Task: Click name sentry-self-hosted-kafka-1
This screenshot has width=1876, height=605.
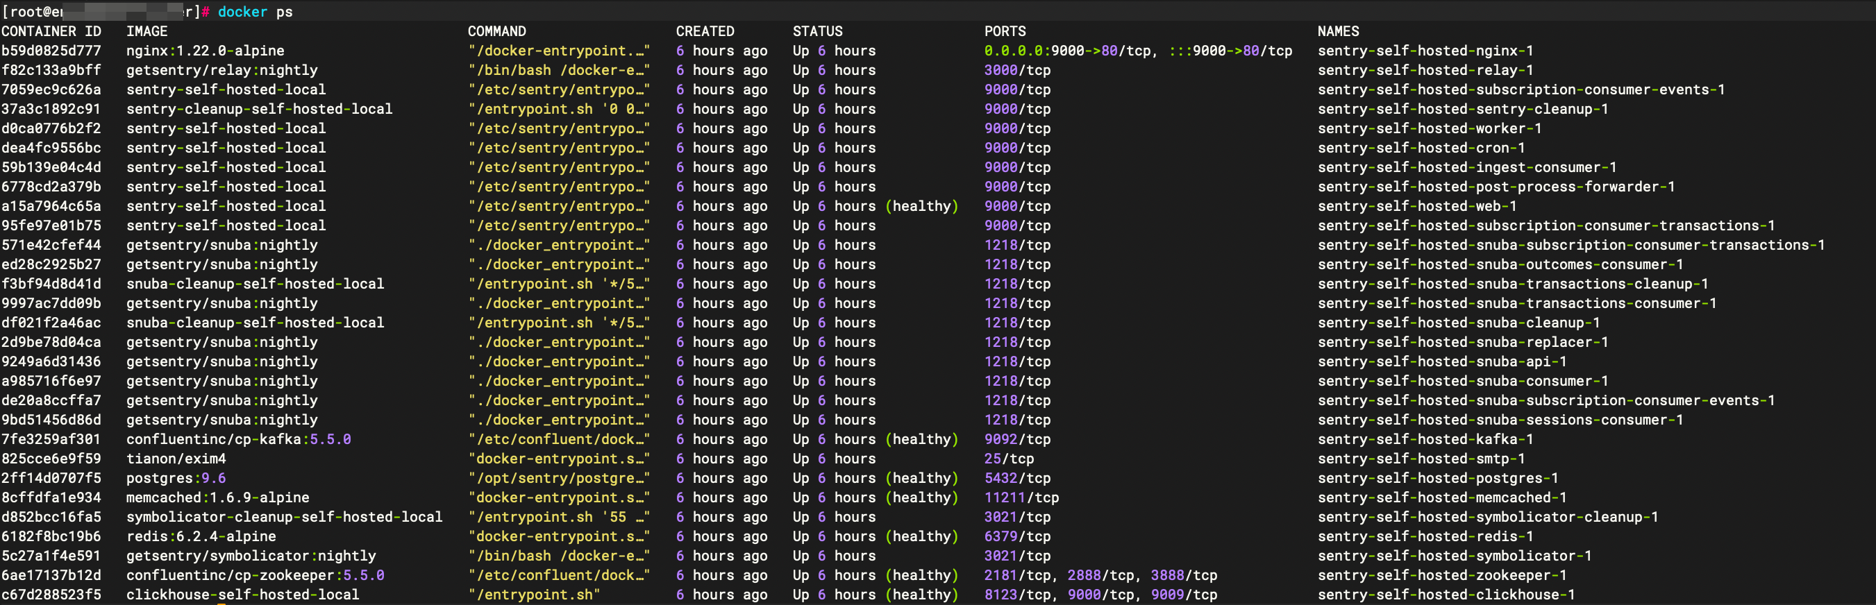Action: (x=1425, y=439)
